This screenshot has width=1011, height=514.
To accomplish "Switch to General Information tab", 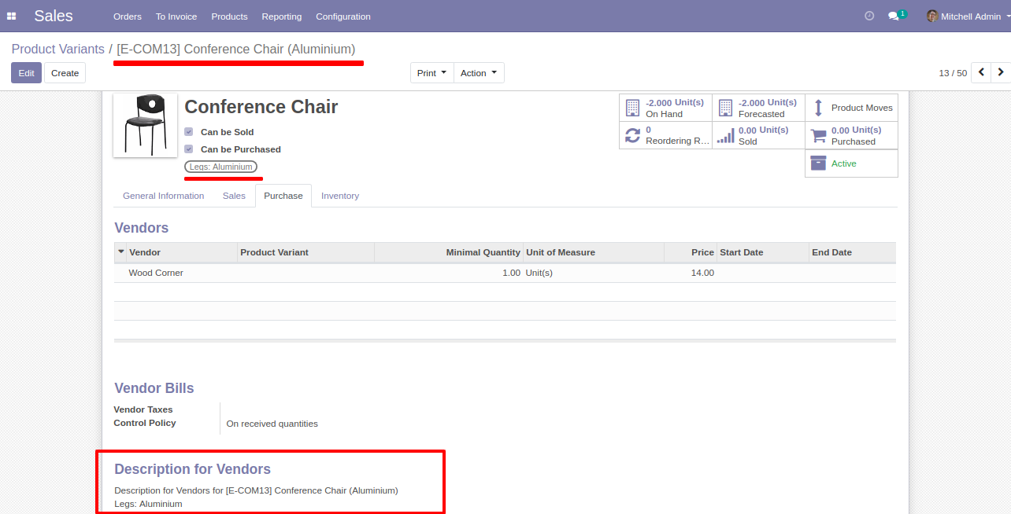I will pyautogui.click(x=164, y=196).
